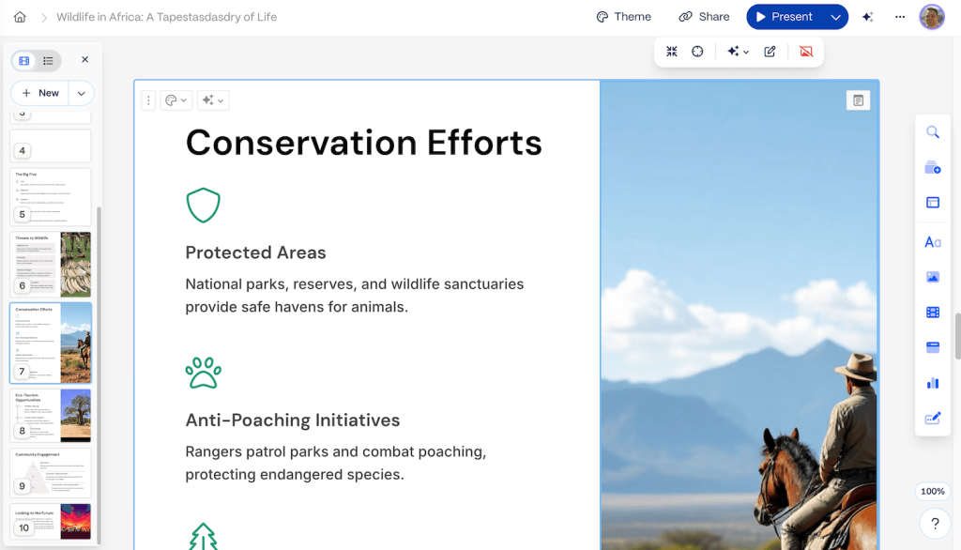961x550 pixels.
Task: Switch to filmstrip thumbnail view
Action: click(24, 61)
